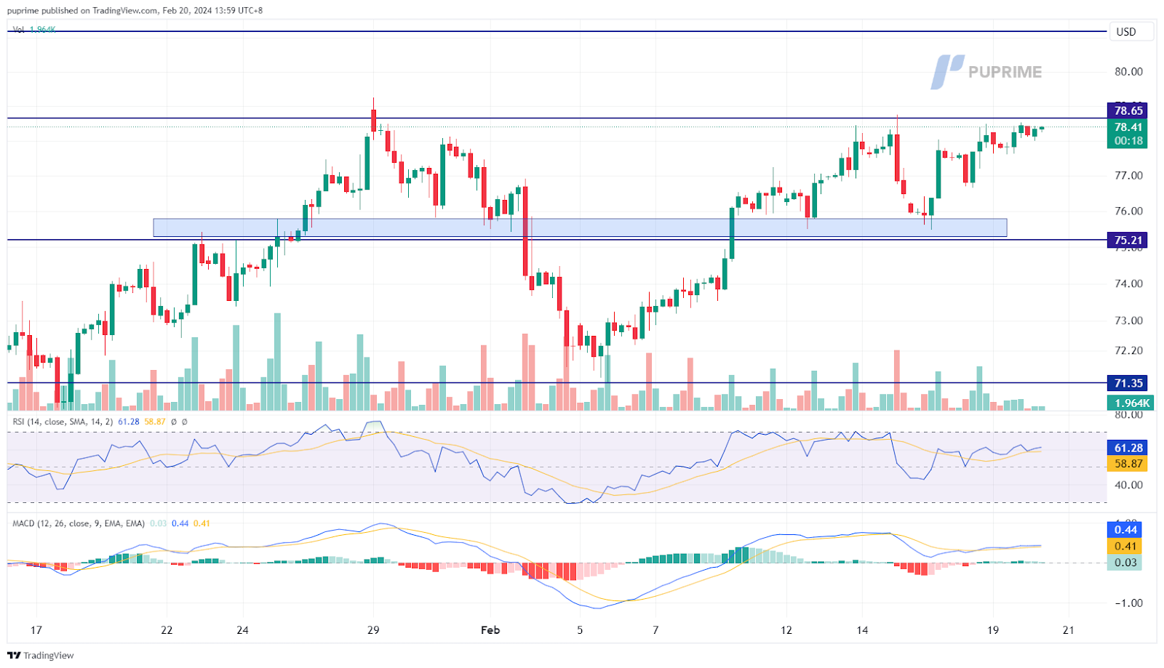The image size is (1164, 668).
Task: Click the 00:18 candle countdown label
Action: point(1127,141)
